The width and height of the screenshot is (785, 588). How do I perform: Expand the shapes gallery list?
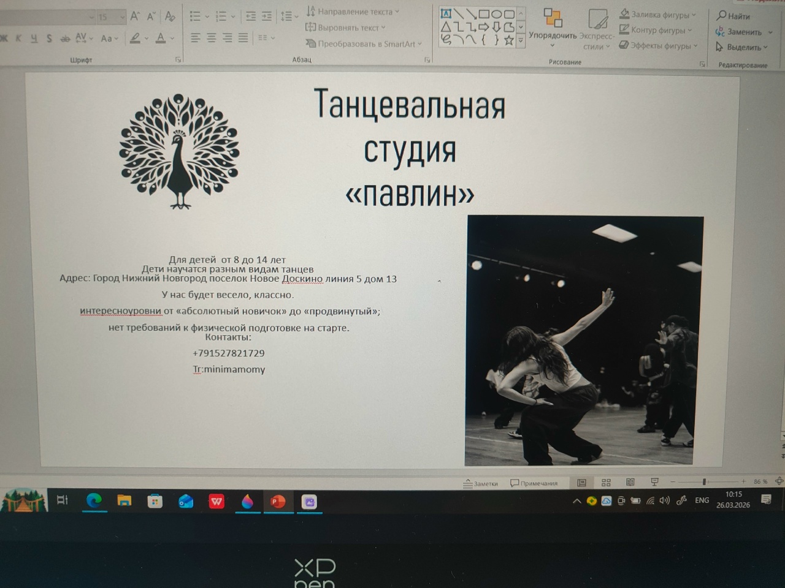click(521, 40)
